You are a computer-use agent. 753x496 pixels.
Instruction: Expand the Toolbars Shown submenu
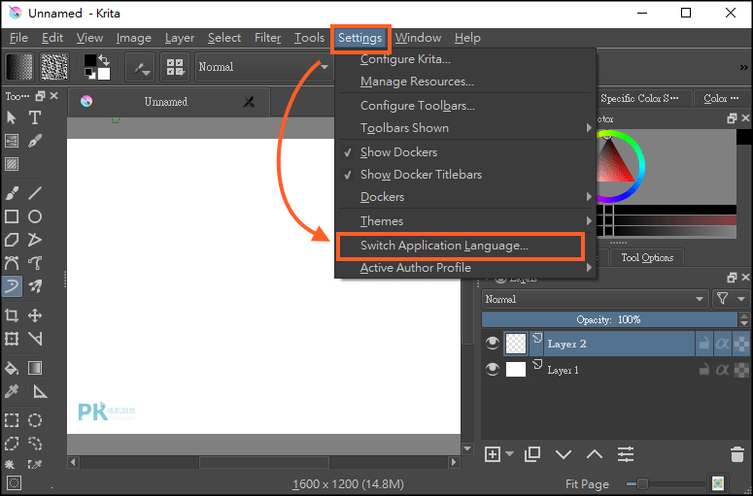tap(465, 128)
